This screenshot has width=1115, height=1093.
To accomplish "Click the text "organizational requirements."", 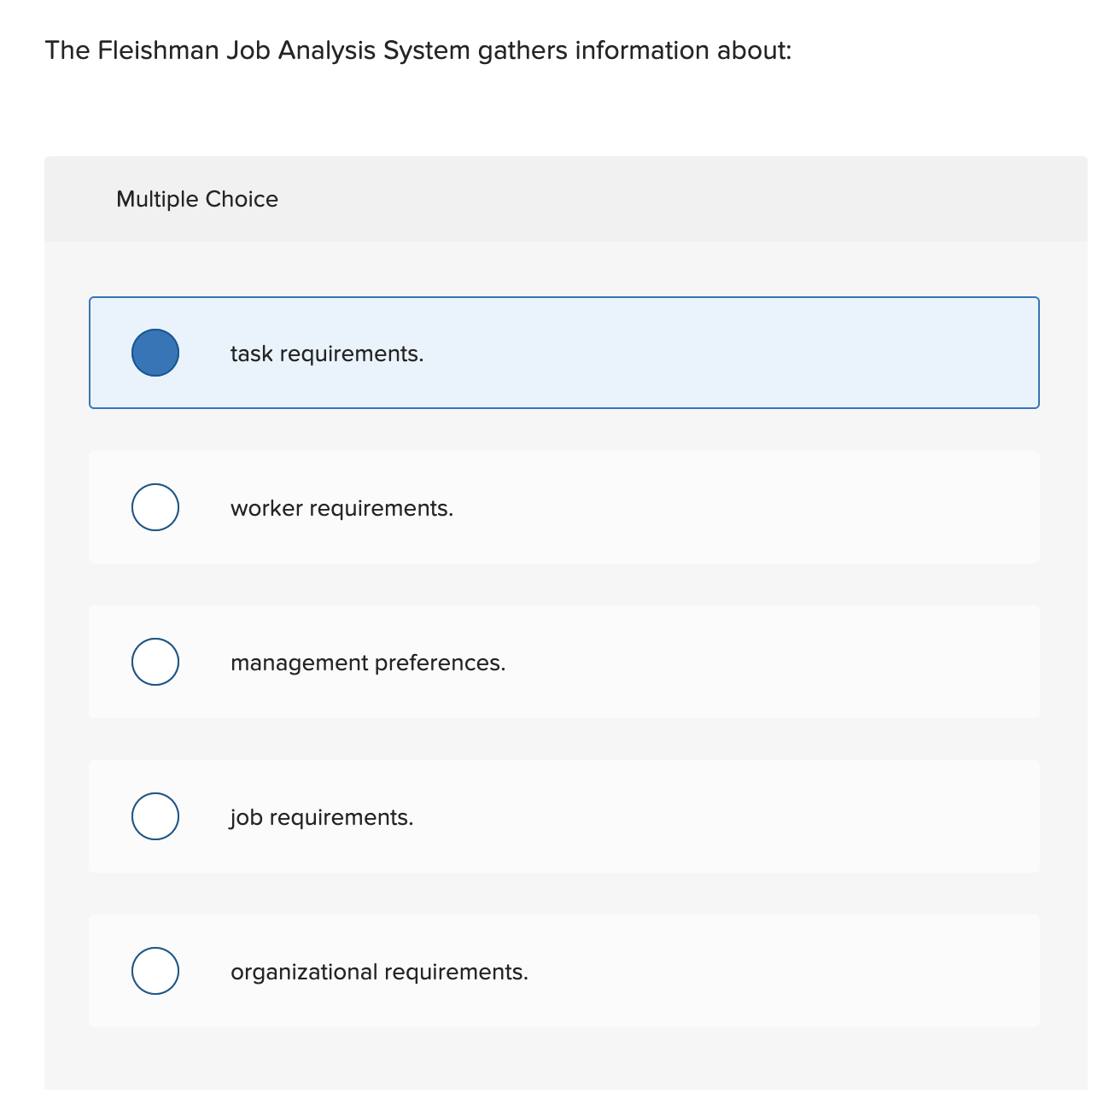I will coord(379,971).
